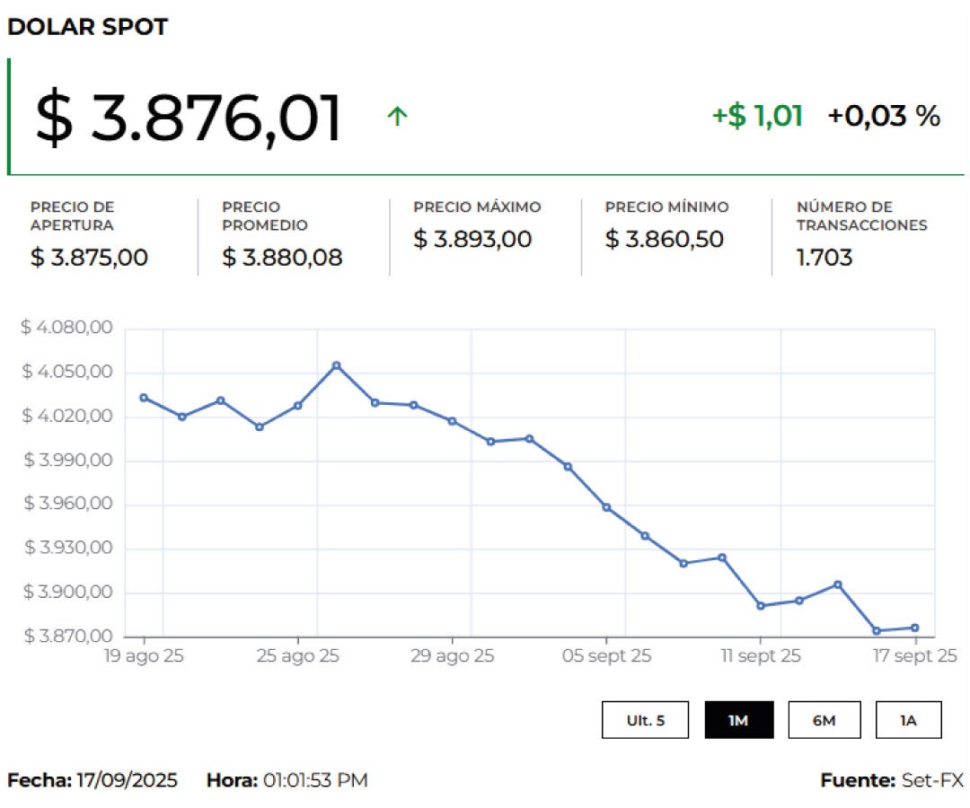
Task: Click the Fuente Set-FX source label
Action: (891, 780)
